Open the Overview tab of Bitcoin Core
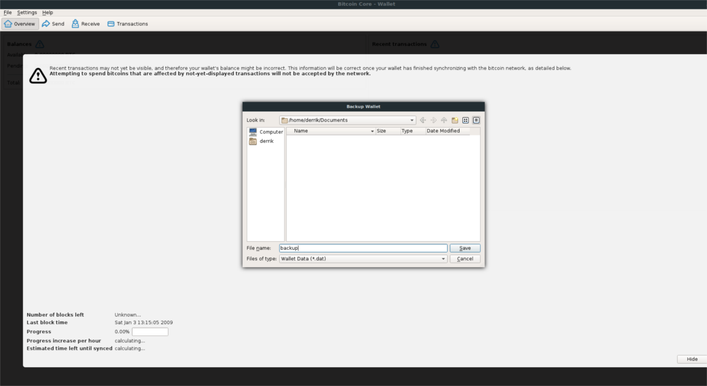 coord(20,24)
